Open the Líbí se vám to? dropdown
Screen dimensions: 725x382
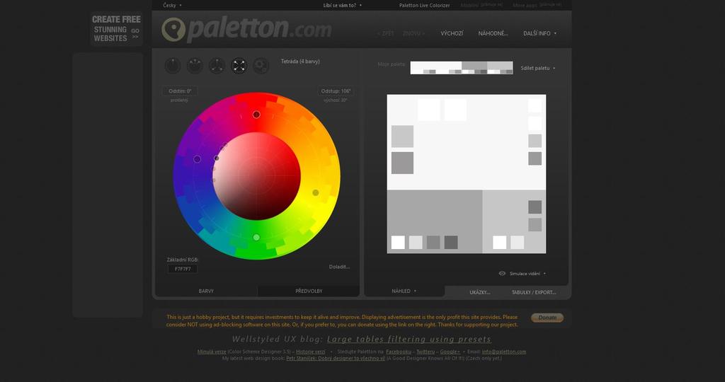(342, 6)
